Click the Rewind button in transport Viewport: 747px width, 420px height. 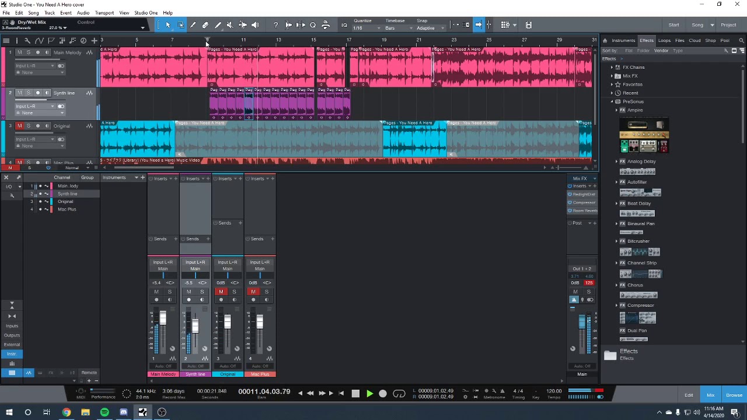(310, 394)
